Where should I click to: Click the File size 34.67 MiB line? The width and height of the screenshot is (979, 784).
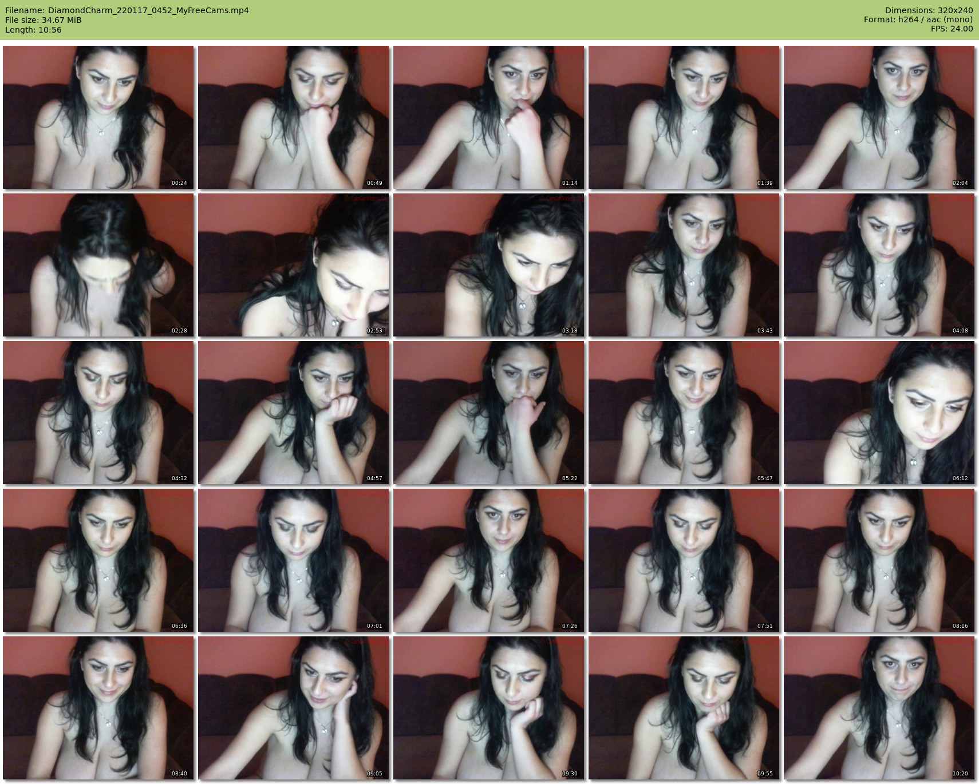[x=44, y=20]
